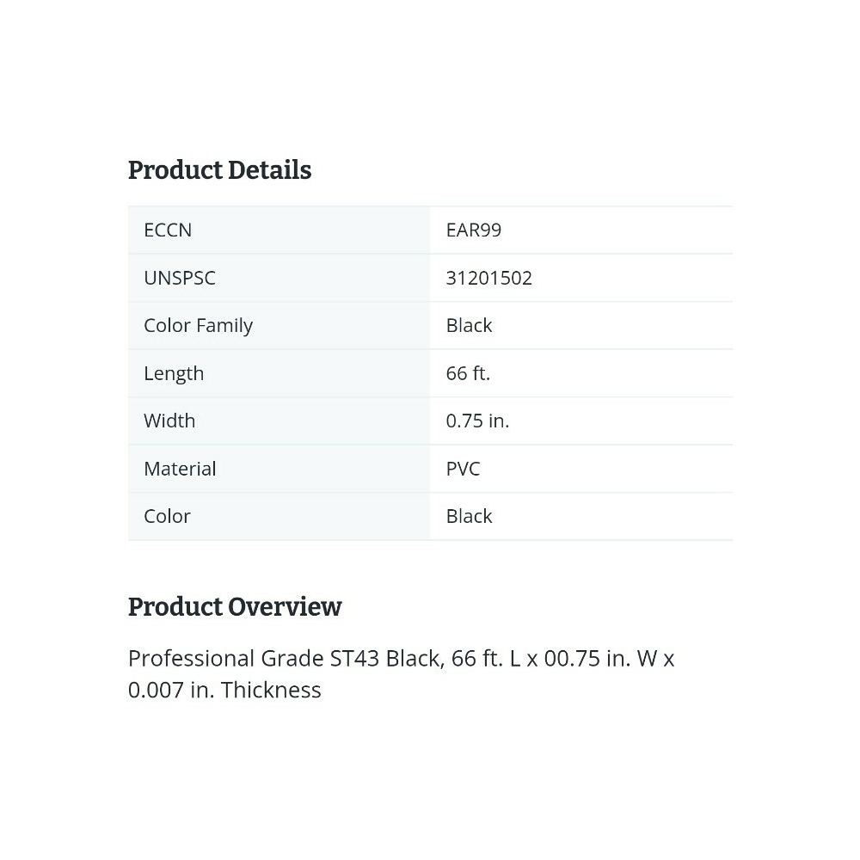Screen dimensions: 860x860
Task: Click '00.75 in. W' in the overview
Action: click(x=600, y=659)
